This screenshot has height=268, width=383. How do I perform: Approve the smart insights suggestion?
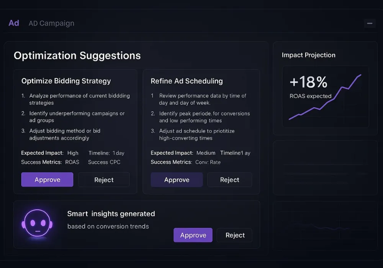193,235
